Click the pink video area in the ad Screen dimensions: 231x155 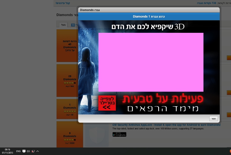pos(151,62)
